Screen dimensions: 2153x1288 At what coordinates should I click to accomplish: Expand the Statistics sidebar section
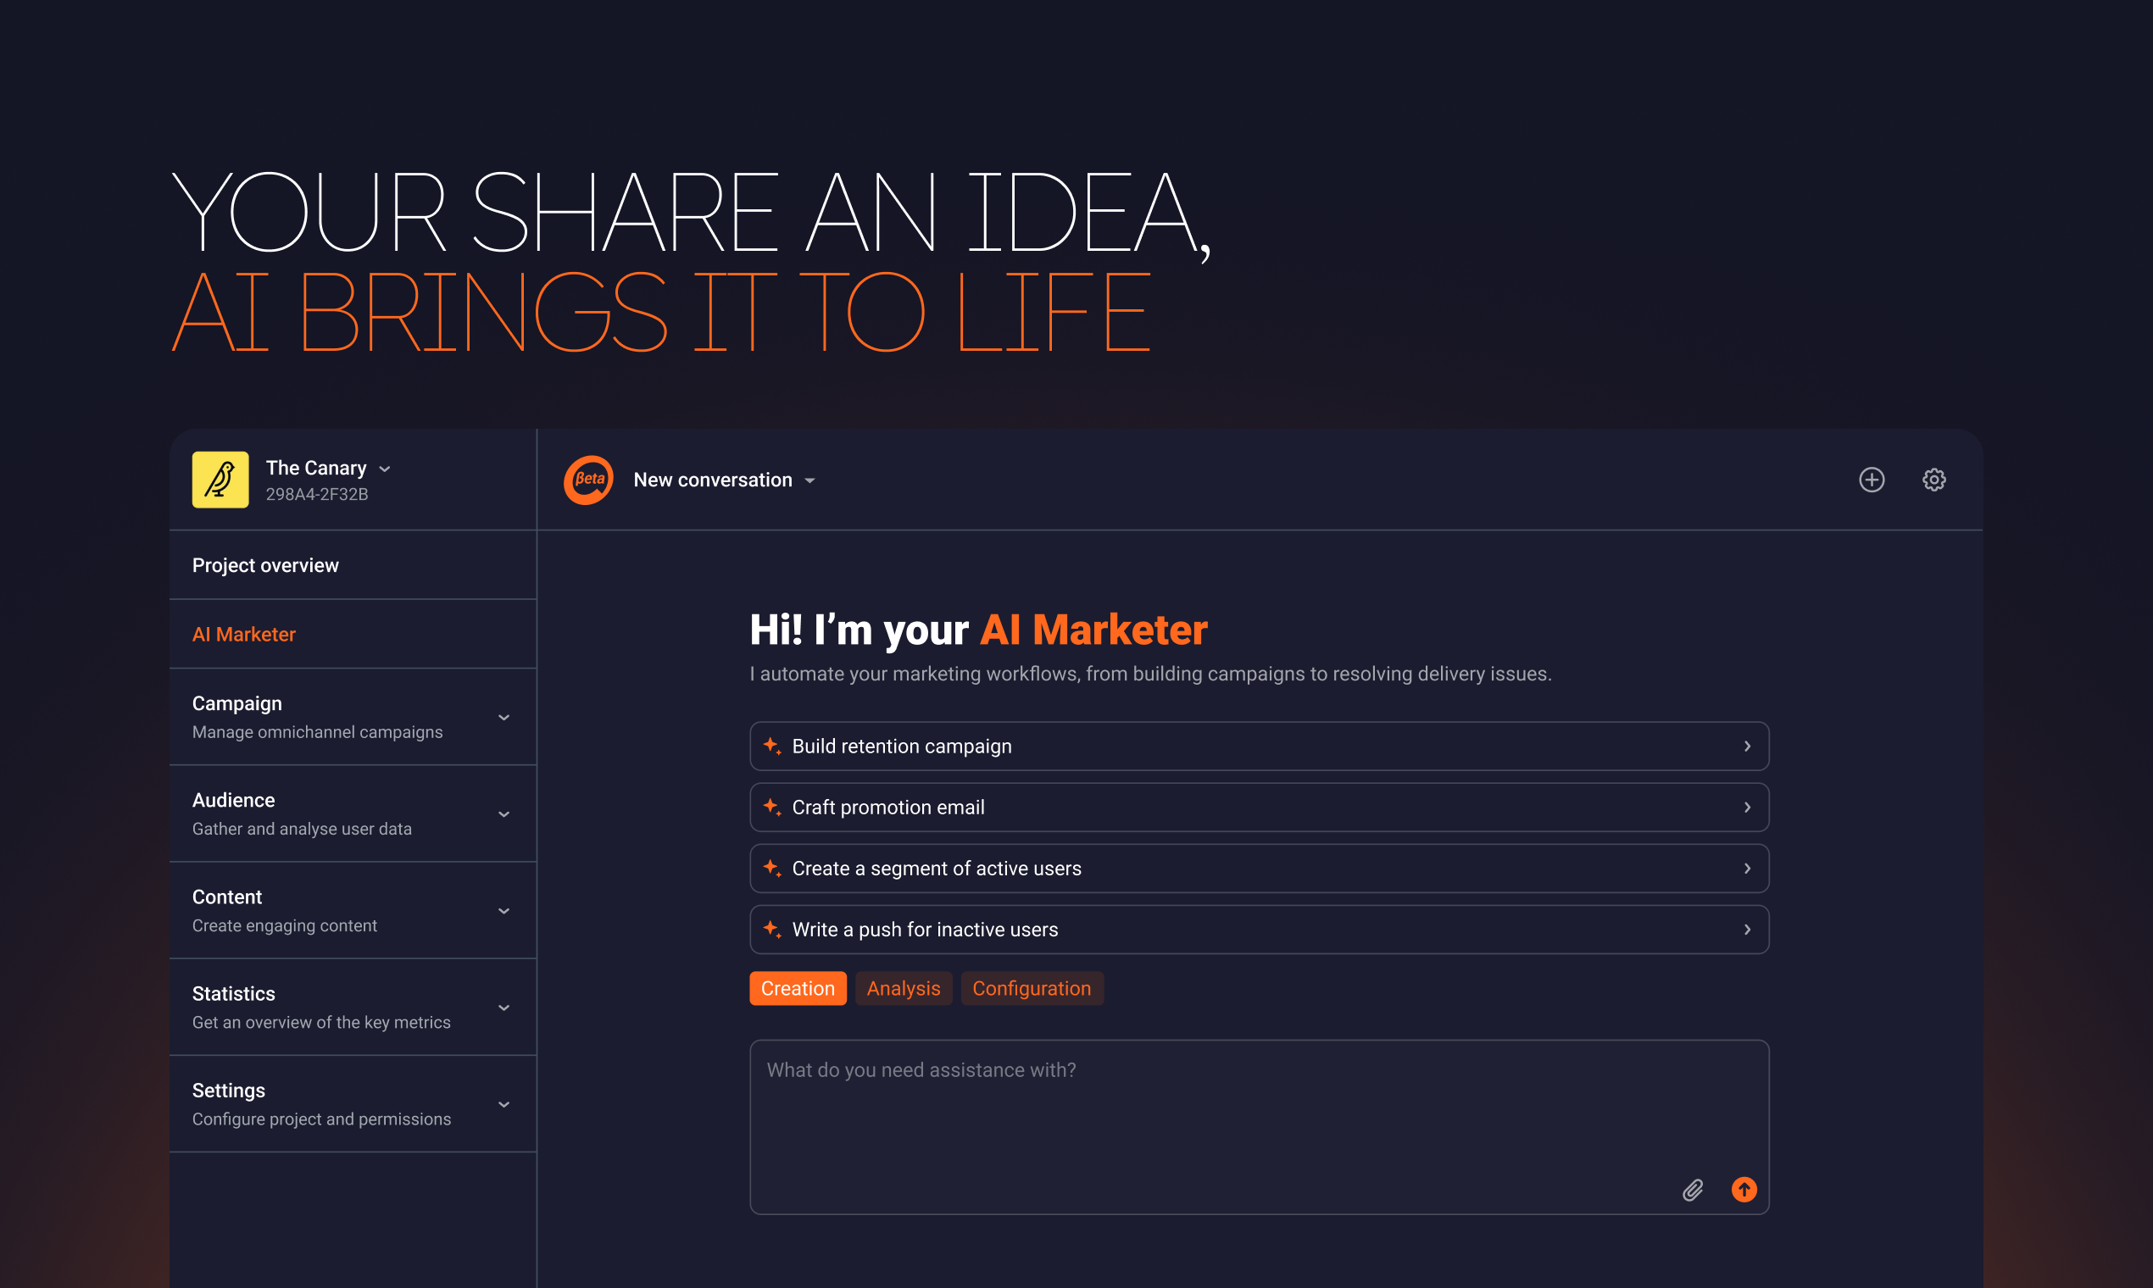[x=503, y=1007]
